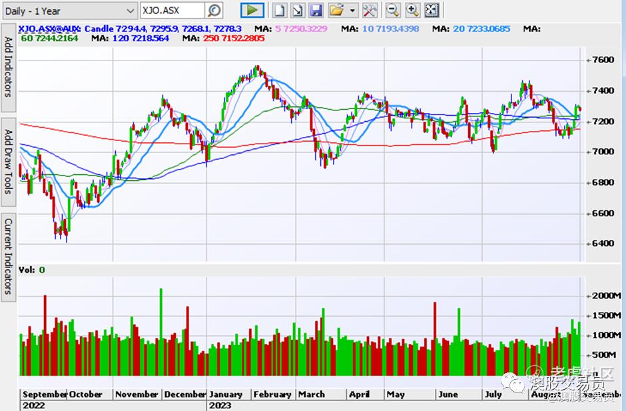Click the Vol: 0 volume label
Image resolution: width=626 pixels, height=411 pixels.
31,270
